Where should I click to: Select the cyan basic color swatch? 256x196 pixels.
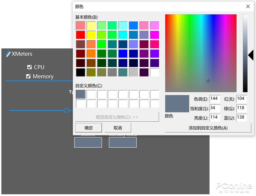[123, 35]
